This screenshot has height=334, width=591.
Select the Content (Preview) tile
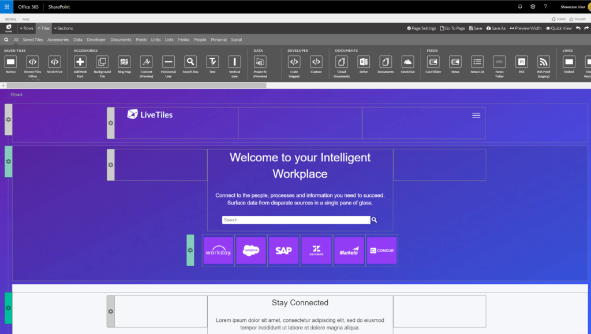pos(146,62)
